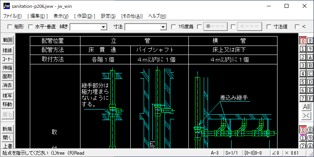Open the [作図(D)] menu
Viewport: 314px width, 157px height.
[85, 16]
